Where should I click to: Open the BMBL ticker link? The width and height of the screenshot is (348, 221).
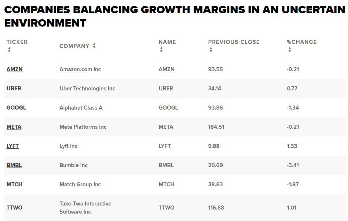[x=14, y=165]
